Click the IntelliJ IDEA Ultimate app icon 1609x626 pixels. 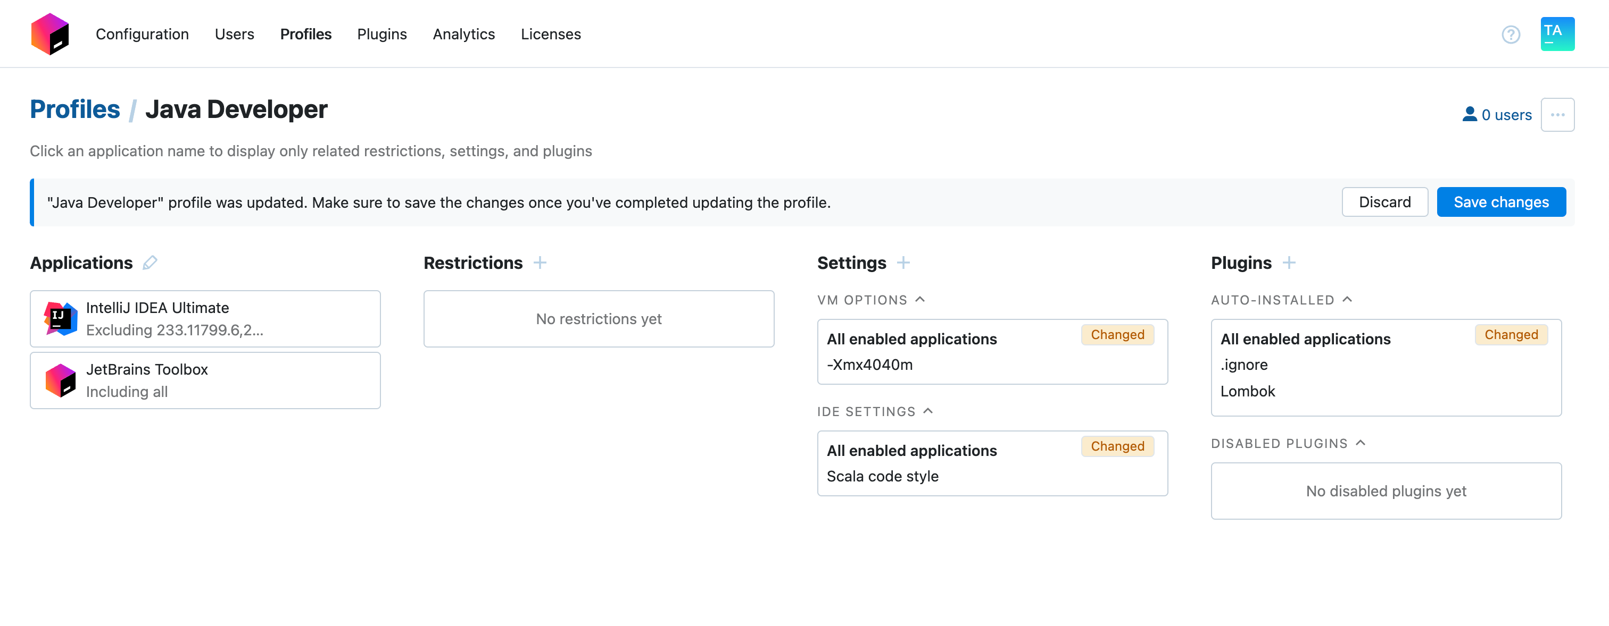coord(61,318)
